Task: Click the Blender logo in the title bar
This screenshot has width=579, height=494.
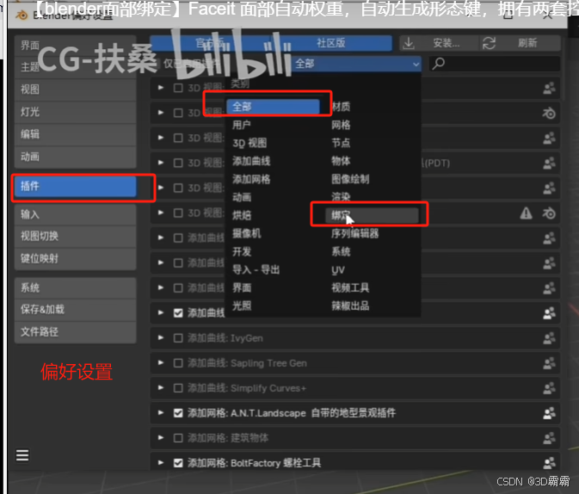Action: pyautogui.click(x=22, y=15)
